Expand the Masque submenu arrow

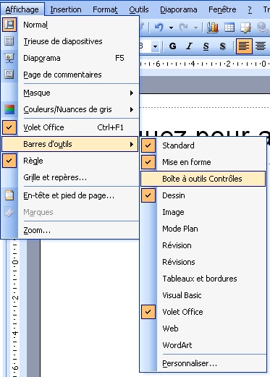click(x=132, y=93)
